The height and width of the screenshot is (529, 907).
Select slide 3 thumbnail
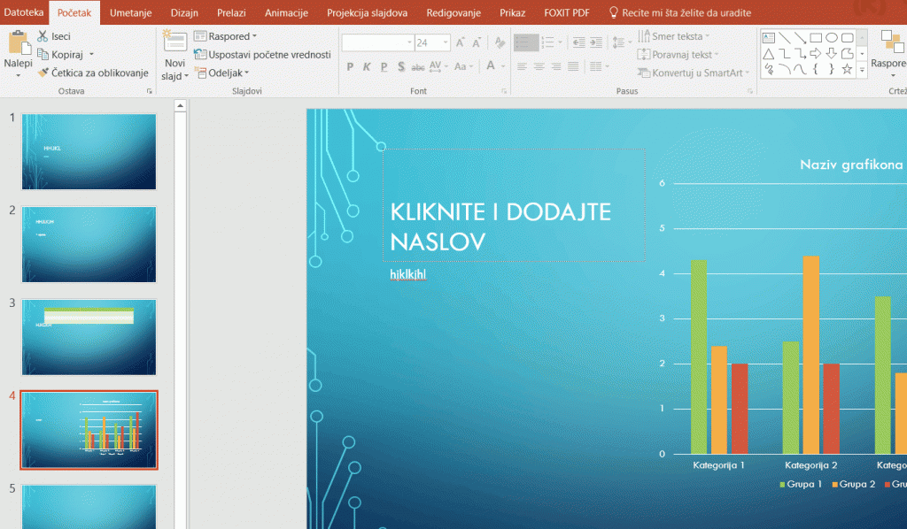coord(89,337)
